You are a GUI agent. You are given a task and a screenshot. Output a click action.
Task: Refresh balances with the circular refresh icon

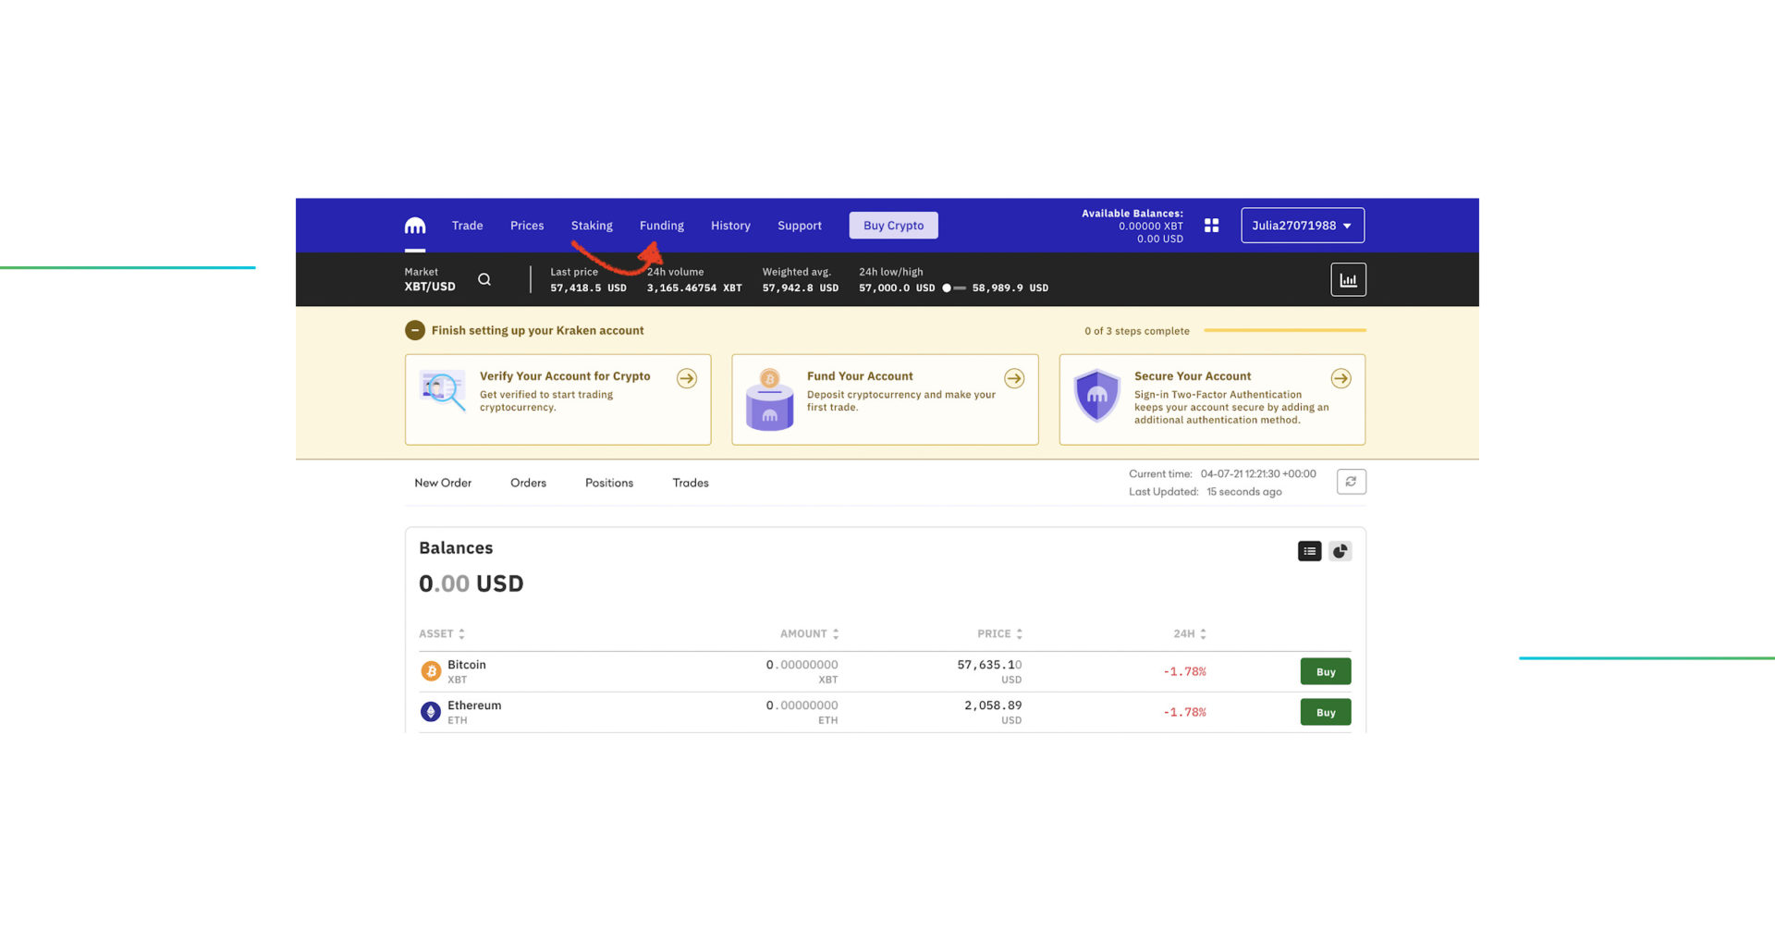pyautogui.click(x=1351, y=481)
